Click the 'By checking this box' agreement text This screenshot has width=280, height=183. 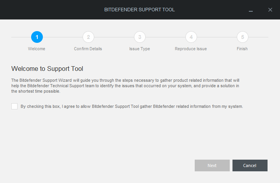[x=132, y=106]
